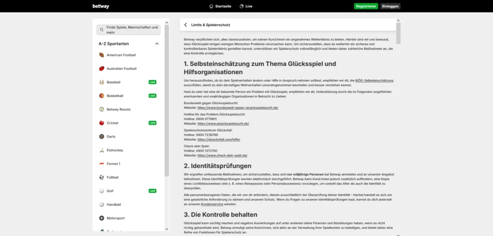Select the Betway Boosts icon

click(102, 109)
